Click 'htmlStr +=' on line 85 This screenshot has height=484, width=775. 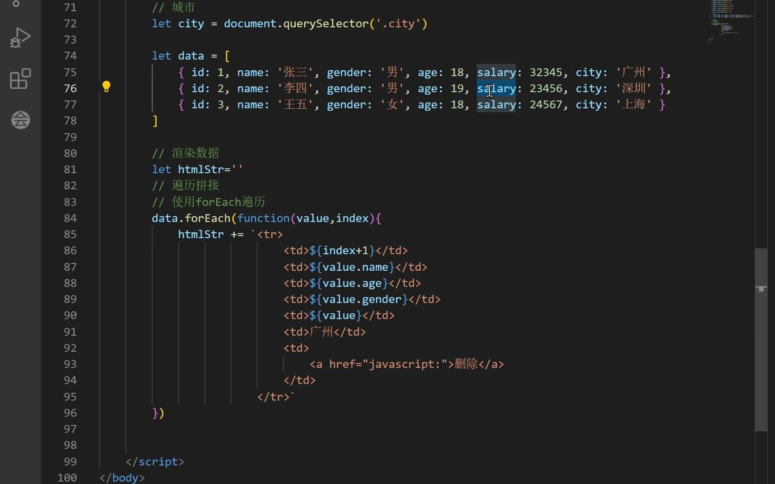pos(210,234)
